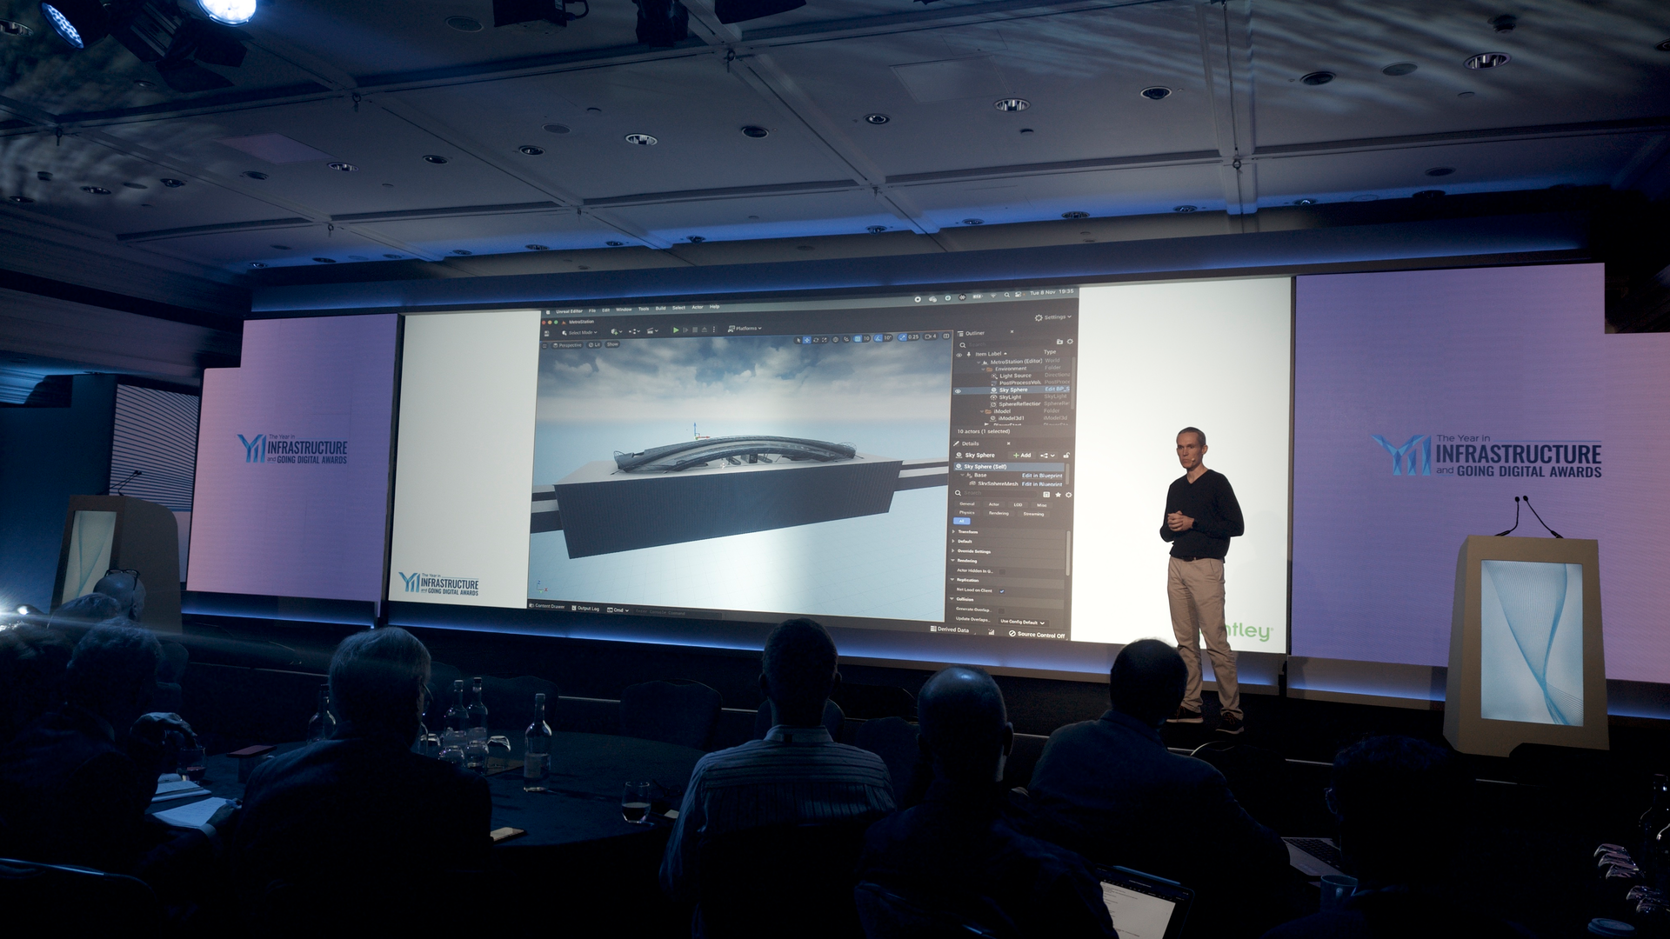Click Edit in Blueprint for Base

pos(1042,476)
